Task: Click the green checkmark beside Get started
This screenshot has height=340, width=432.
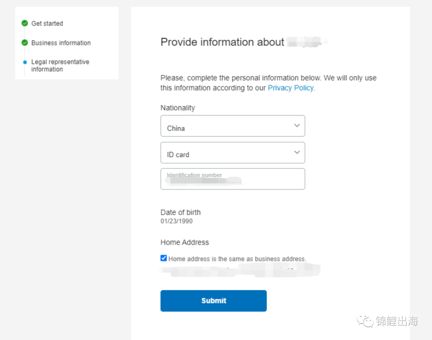Action: [25, 23]
